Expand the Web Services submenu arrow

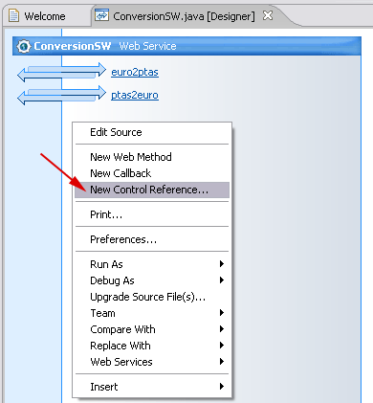click(222, 362)
